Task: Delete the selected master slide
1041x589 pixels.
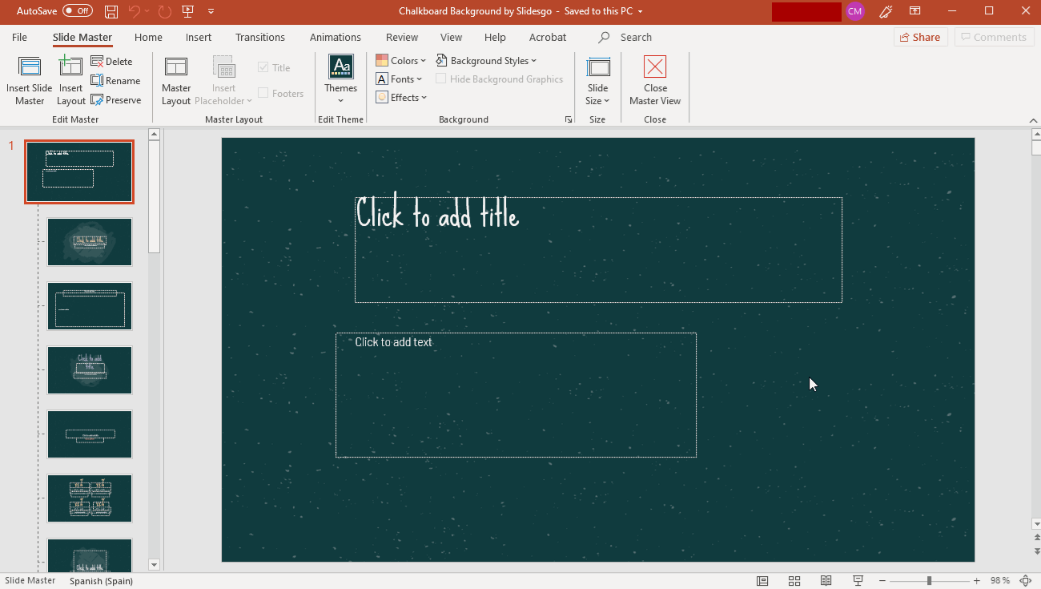Action: (111, 62)
